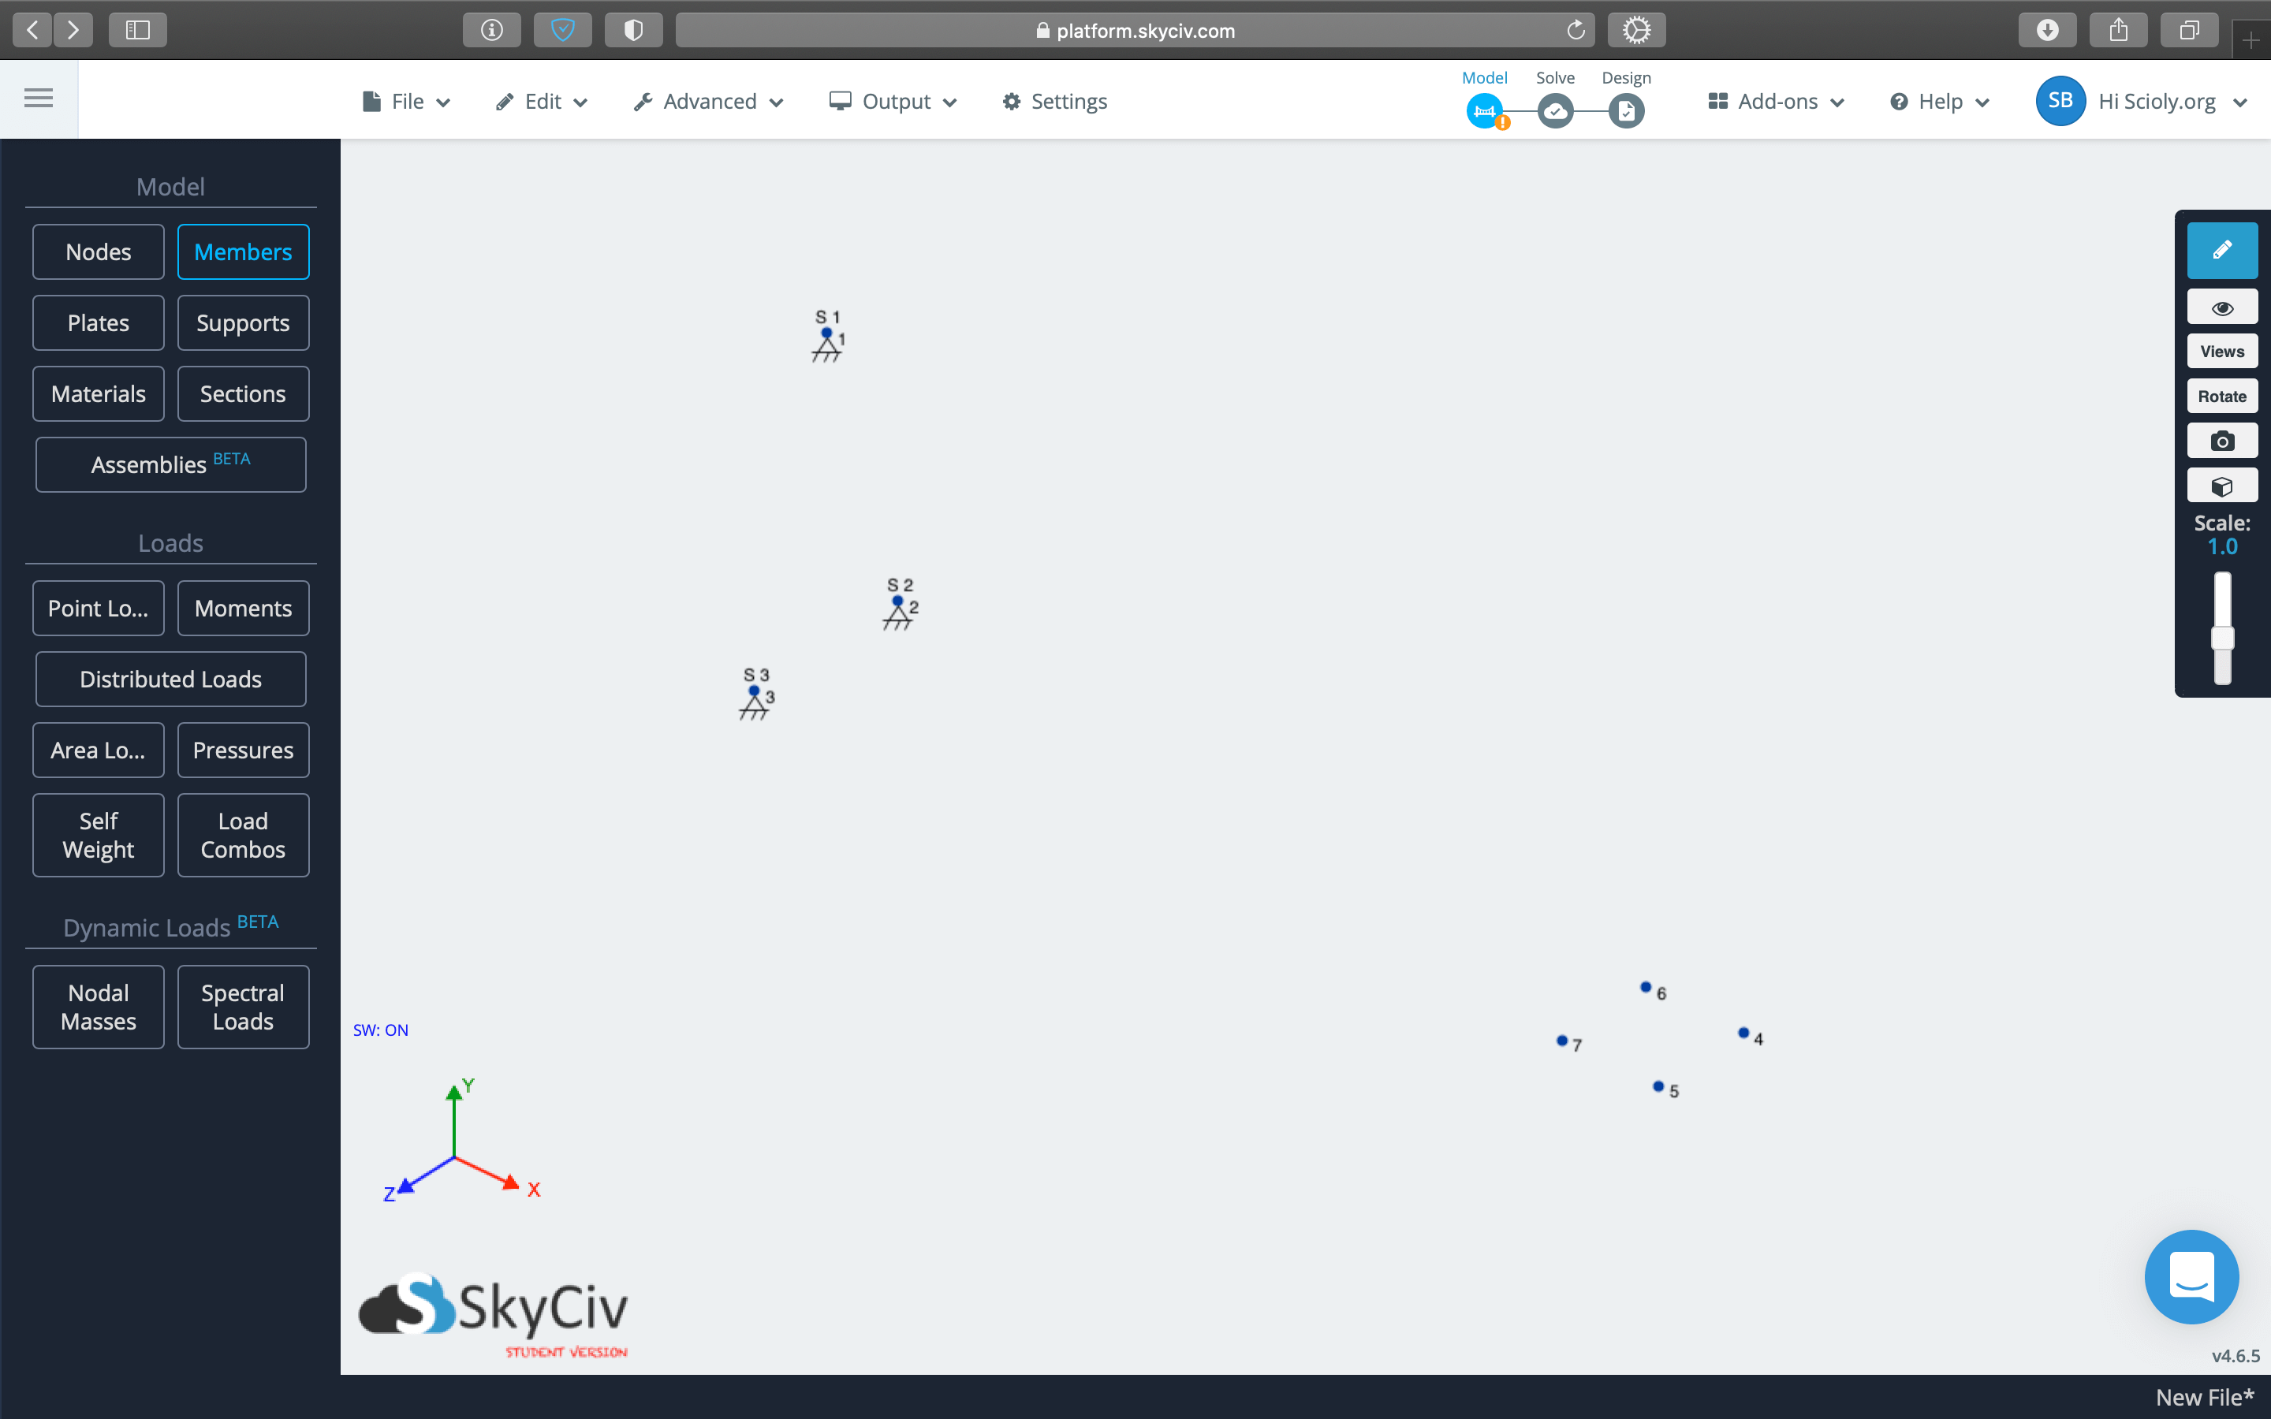Switch to 3D cube render view
Image resolution: width=2271 pixels, height=1419 pixels.
pyautogui.click(x=2221, y=486)
